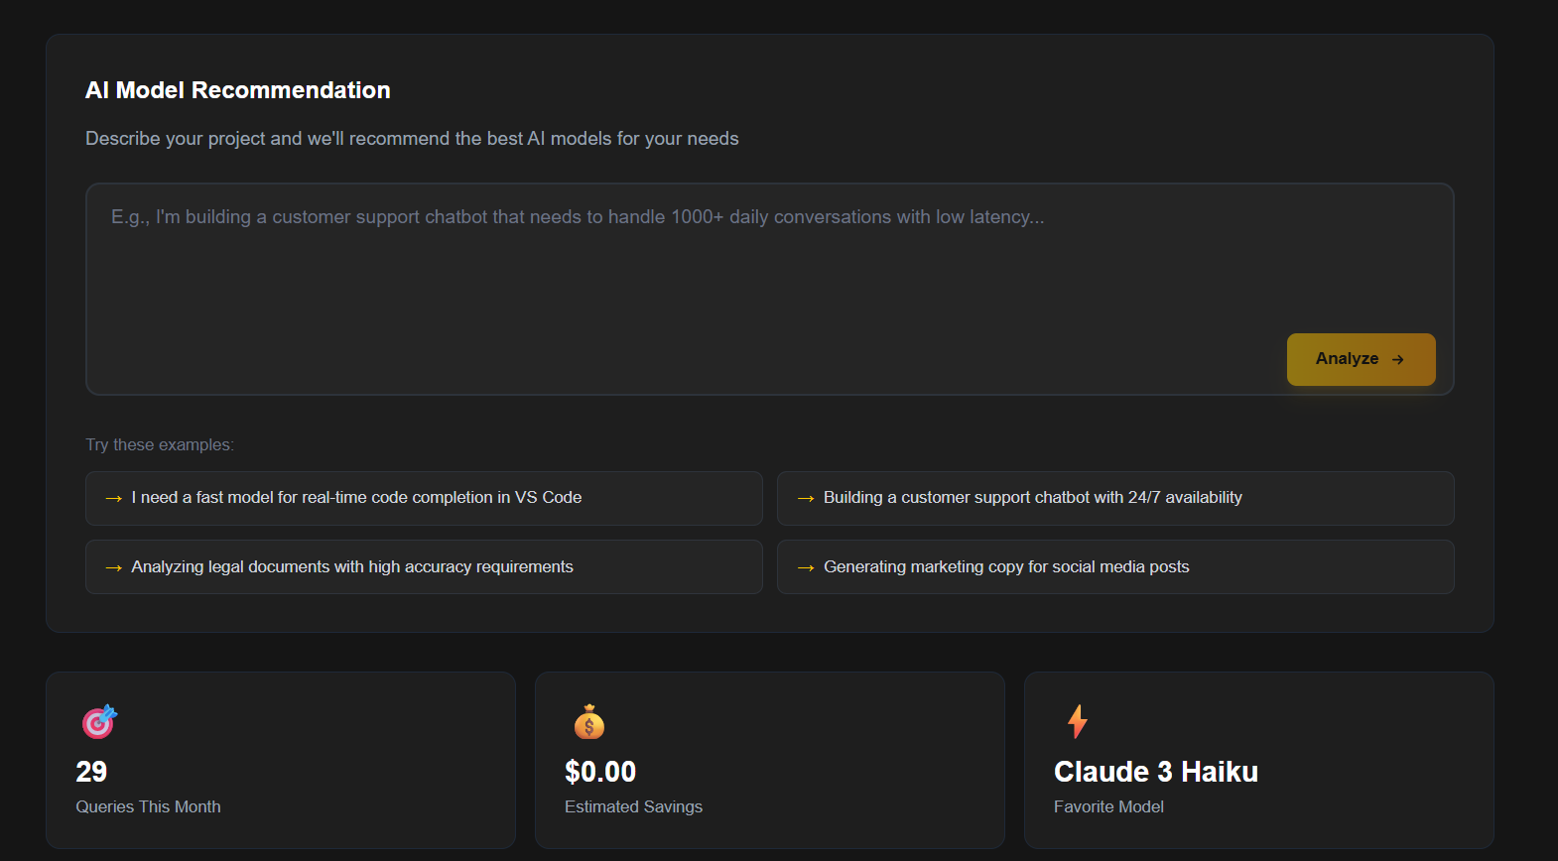
Task: Choose the real-time code completion example
Action: (356, 498)
